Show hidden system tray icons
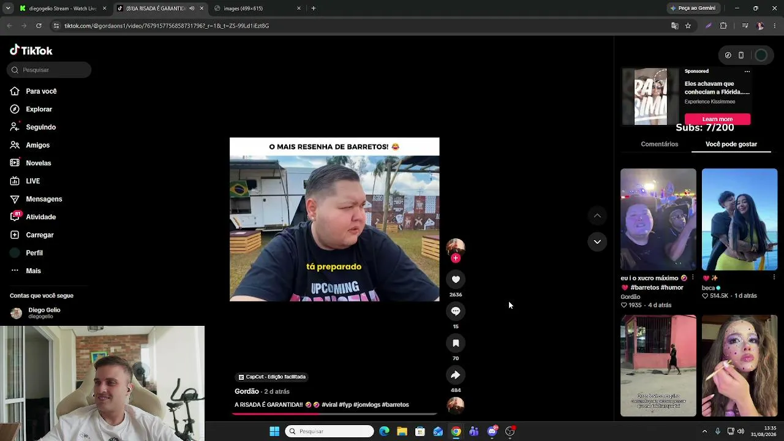Image resolution: width=784 pixels, height=441 pixels. [704, 431]
